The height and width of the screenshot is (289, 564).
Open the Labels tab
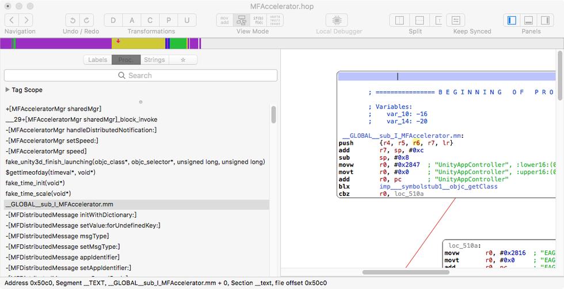(x=97, y=60)
